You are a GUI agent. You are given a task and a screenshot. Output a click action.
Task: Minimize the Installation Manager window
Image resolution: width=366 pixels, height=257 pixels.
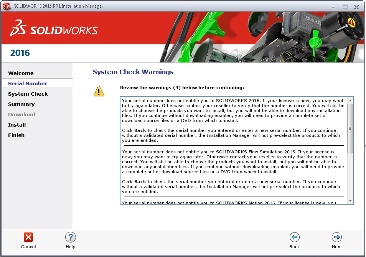click(x=333, y=7)
